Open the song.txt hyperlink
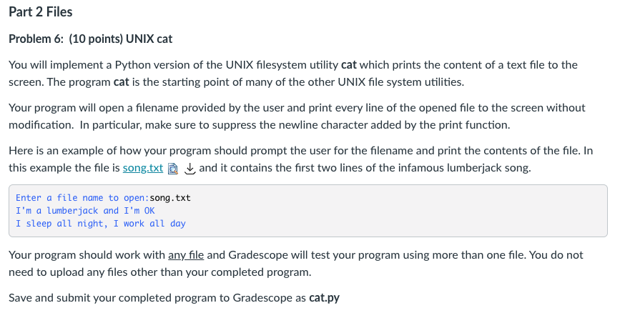The width and height of the screenshot is (620, 313). (143, 168)
